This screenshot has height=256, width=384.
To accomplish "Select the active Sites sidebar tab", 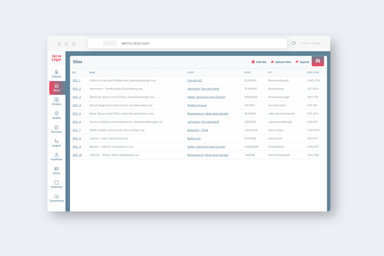I will (57, 87).
